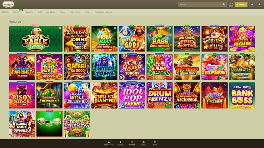Open the Help question icon
Viewport: 264px width, 148px height.
(155, 142)
